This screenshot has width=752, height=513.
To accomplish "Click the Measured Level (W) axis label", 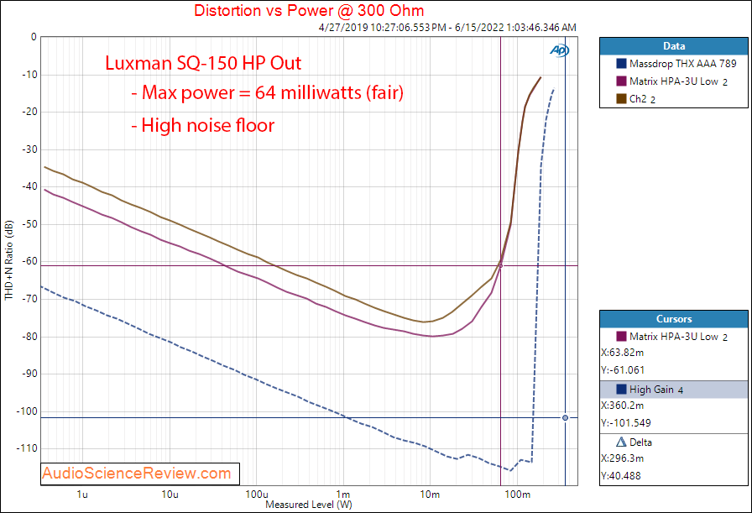I will click(x=308, y=505).
